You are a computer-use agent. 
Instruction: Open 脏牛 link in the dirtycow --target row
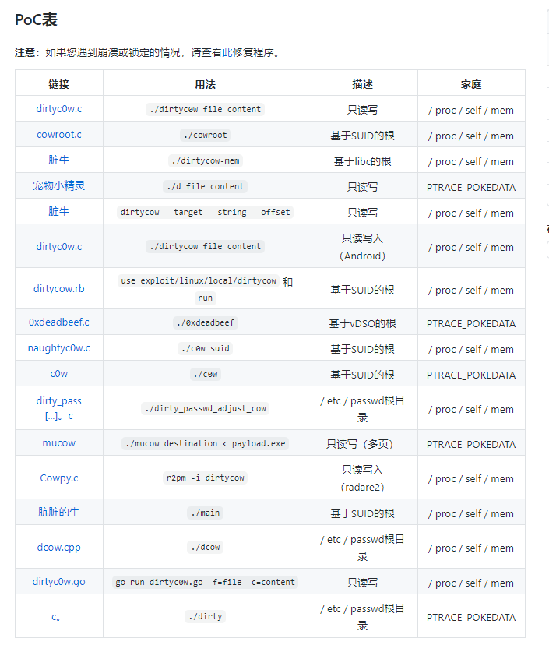pyautogui.click(x=59, y=211)
